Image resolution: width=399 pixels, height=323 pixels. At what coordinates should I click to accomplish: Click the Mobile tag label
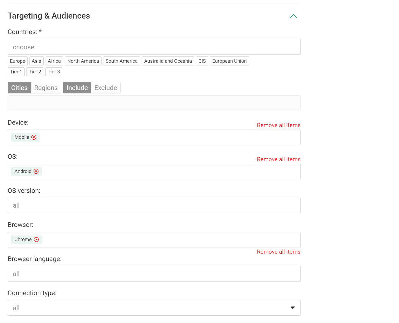click(x=22, y=137)
